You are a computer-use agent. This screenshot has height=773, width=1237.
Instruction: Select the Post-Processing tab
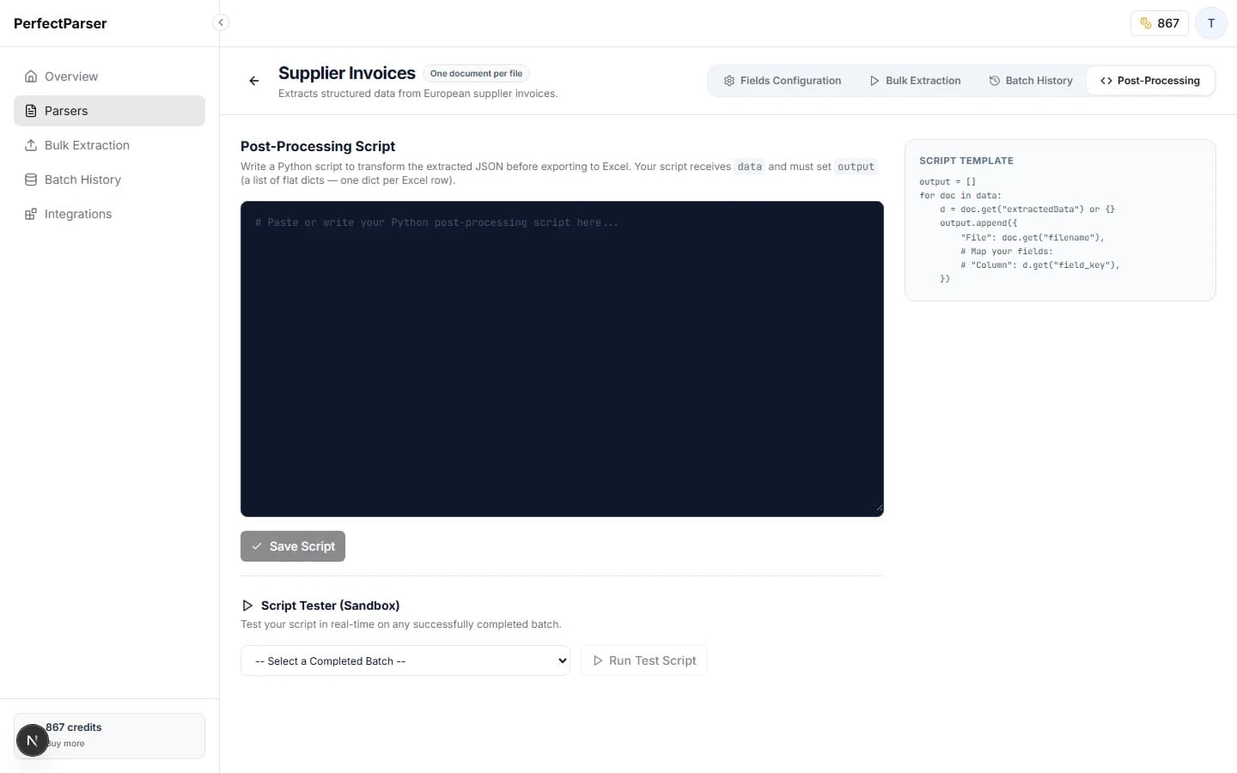(1150, 81)
